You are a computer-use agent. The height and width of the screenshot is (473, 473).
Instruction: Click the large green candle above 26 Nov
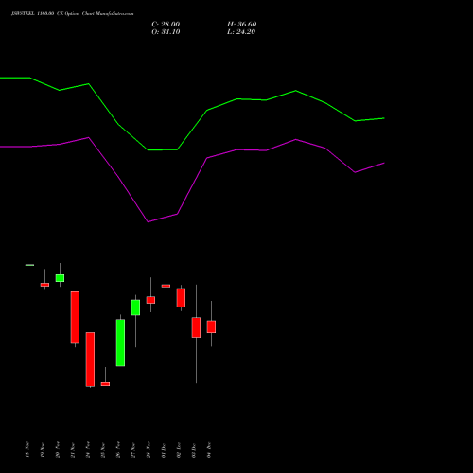(x=120, y=342)
